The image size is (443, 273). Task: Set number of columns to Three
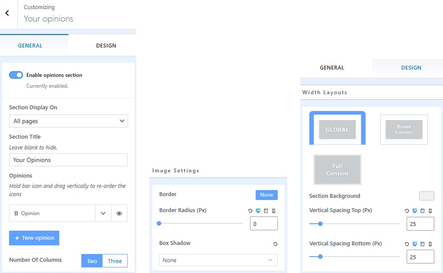pos(115,261)
